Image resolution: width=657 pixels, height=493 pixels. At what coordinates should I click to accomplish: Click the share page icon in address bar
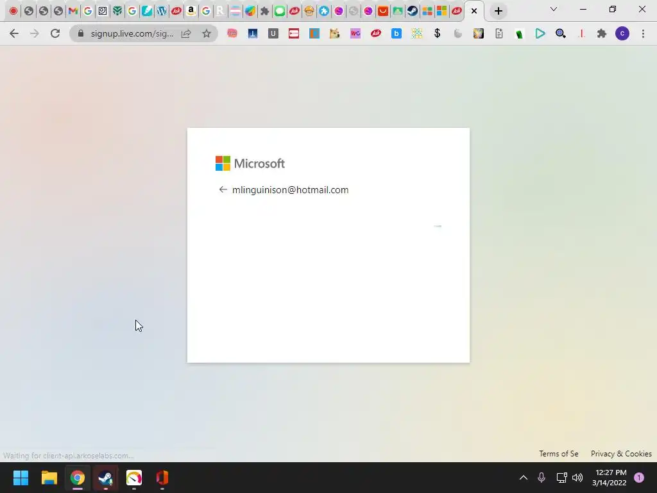tap(186, 33)
